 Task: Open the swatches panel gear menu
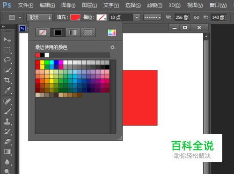[113, 47]
